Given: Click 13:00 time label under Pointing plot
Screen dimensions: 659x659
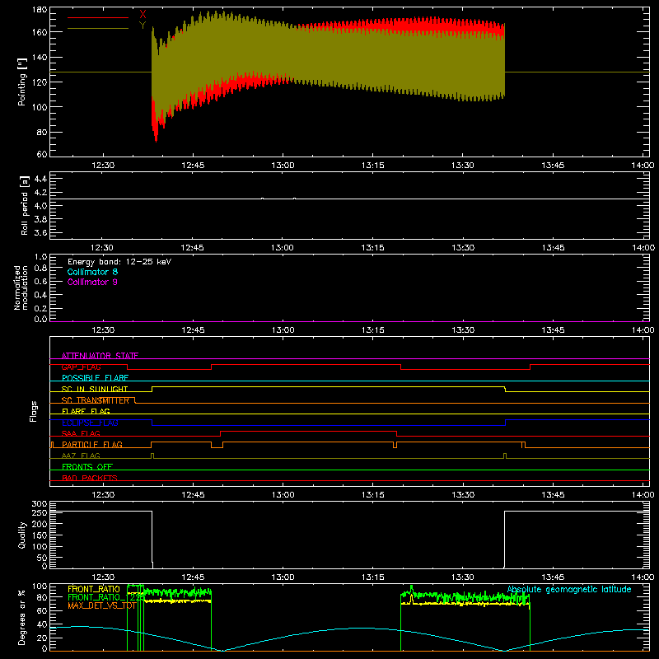Looking at the screenshot, I should click(x=283, y=166).
